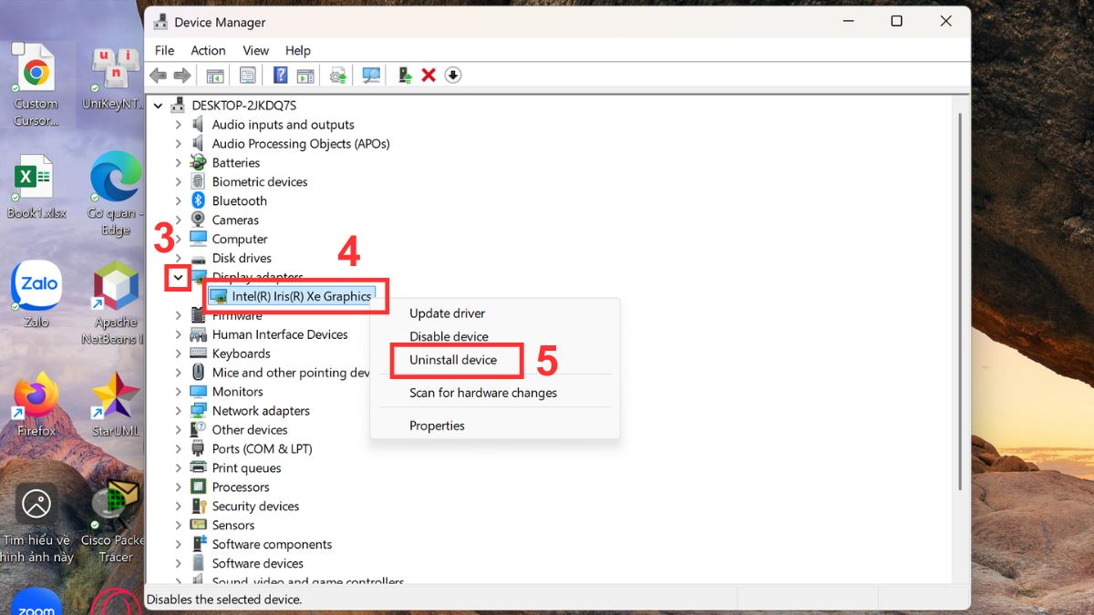The image size is (1094, 615).
Task: Open the View menu
Action: point(255,50)
